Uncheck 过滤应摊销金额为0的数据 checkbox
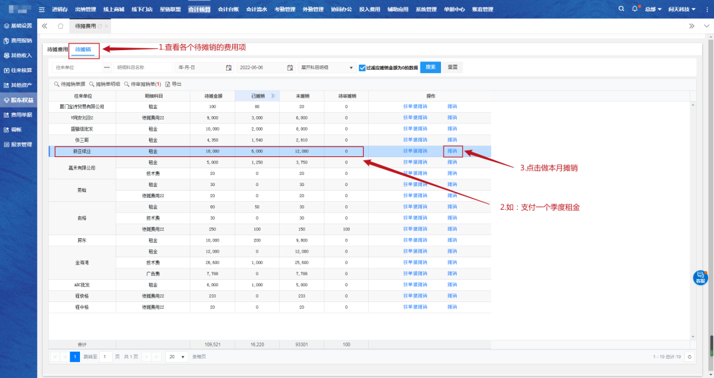Viewport: 714px width, 378px height. point(362,67)
